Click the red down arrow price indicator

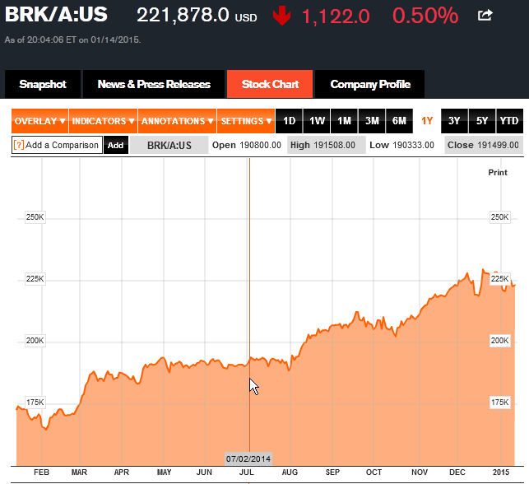[281, 16]
